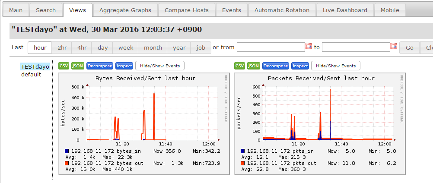
Task: Click the TESTdayo date header text
Action: tap(107, 29)
